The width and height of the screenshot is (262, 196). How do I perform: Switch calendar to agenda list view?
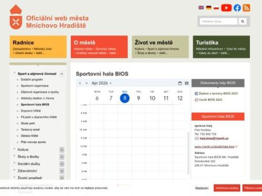click(187, 83)
